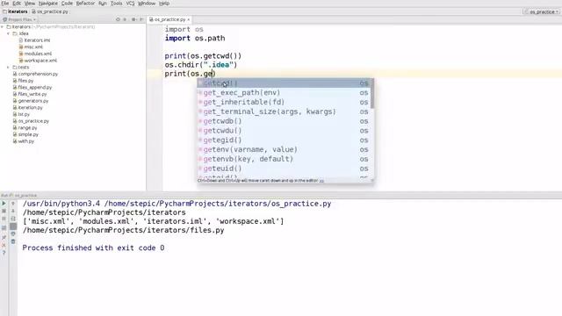
Task: Click os_practice.py in the navigation breadcrumb
Action: (50, 11)
